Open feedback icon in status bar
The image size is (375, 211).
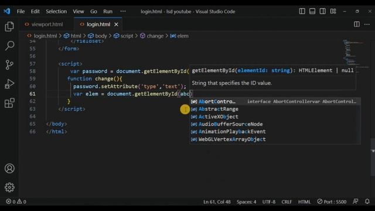pos(356,202)
